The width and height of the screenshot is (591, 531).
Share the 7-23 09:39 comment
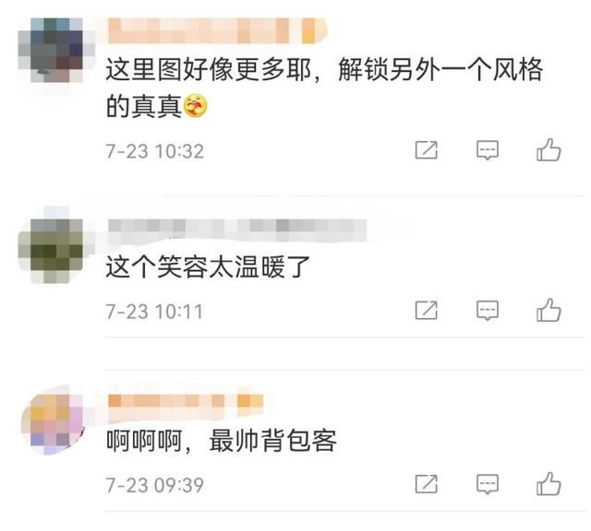[x=427, y=484]
